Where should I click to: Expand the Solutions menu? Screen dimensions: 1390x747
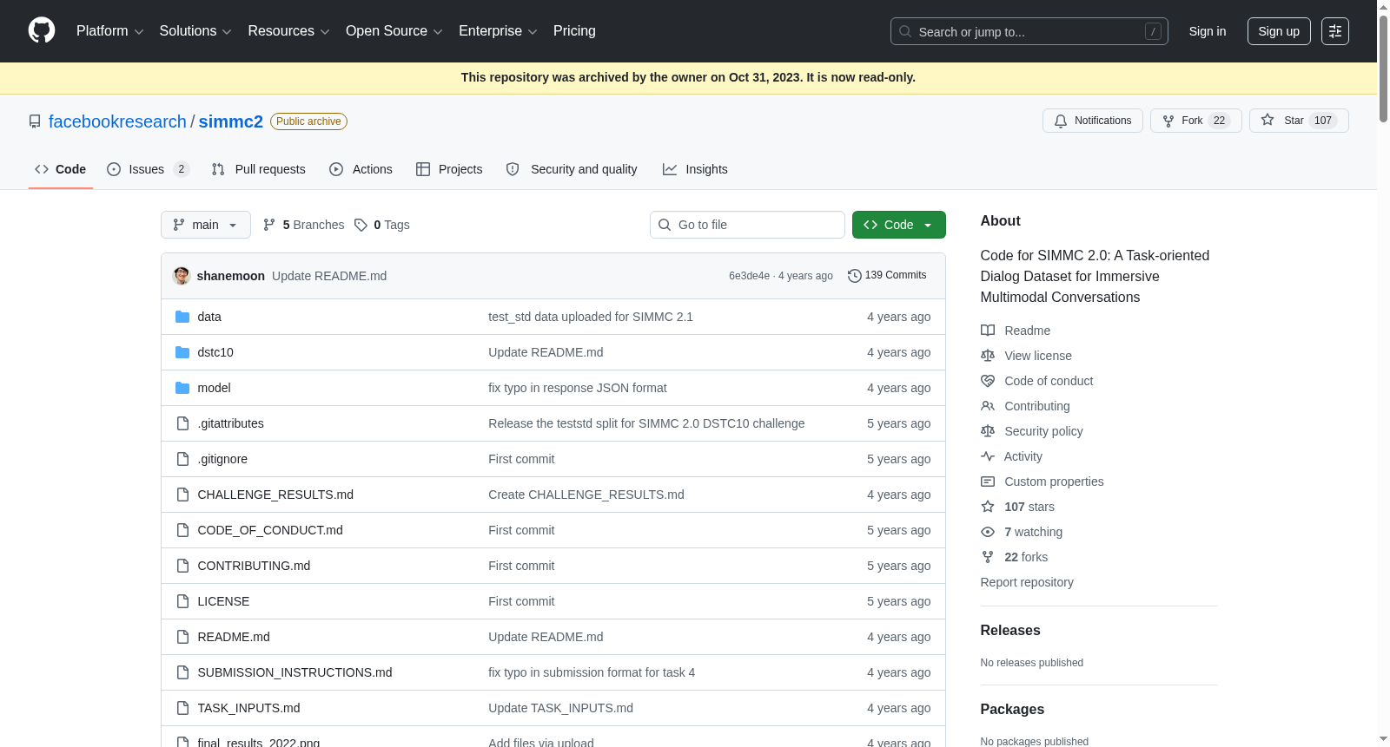[195, 31]
